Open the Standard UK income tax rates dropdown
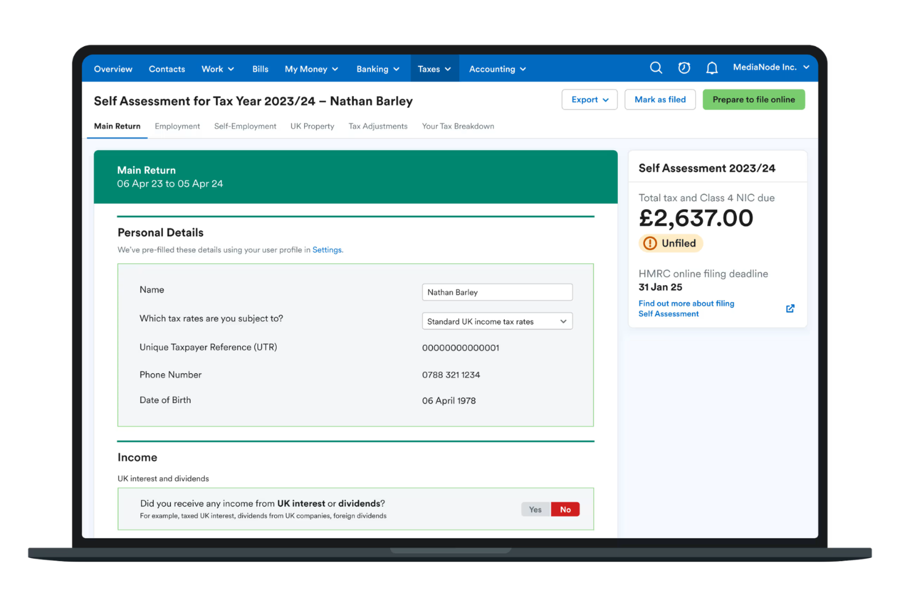 tap(497, 321)
